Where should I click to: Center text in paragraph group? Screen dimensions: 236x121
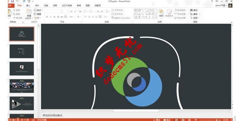point(89,17)
